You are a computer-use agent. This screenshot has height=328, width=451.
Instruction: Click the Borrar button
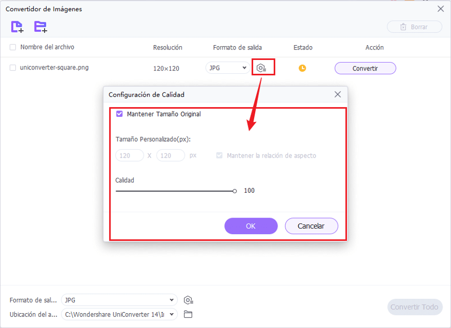(414, 27)
